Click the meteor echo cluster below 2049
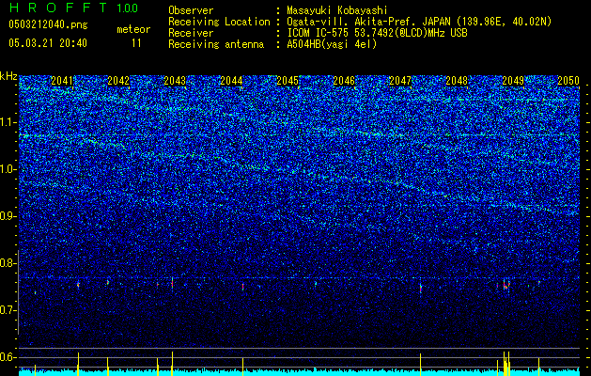 (x=505, y=284)
